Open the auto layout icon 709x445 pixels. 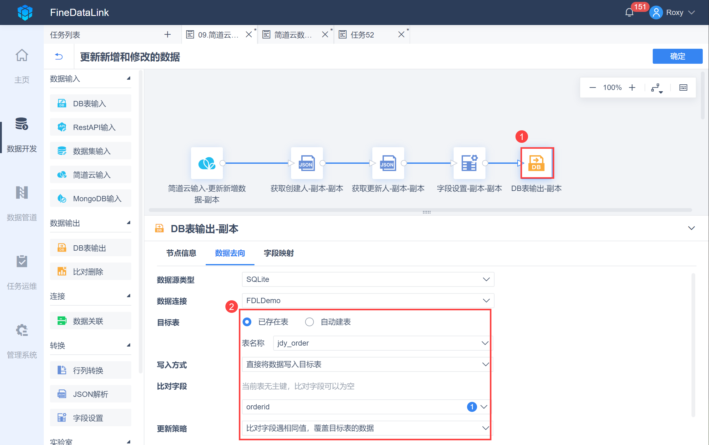tap(657, 88)
